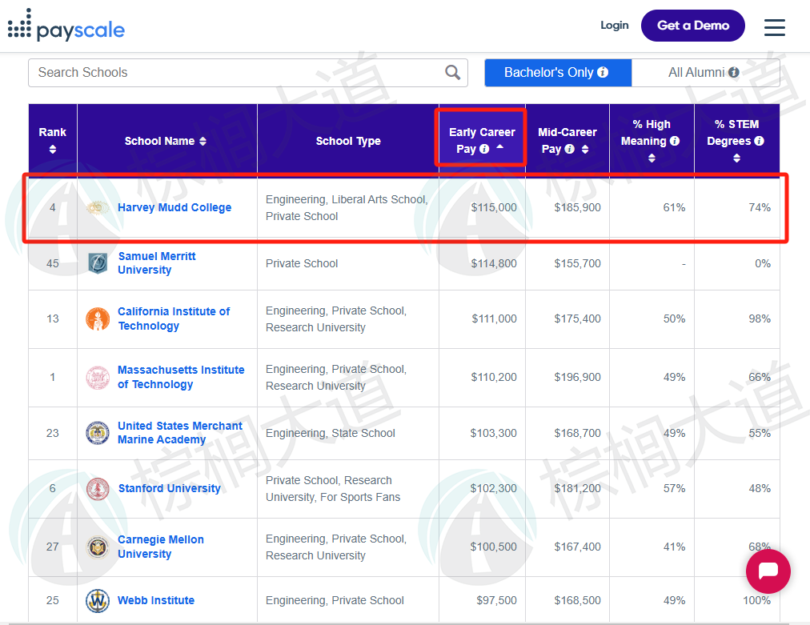
Task: Sort by % STEM Degrees arrows
Action: click(736, 158)
